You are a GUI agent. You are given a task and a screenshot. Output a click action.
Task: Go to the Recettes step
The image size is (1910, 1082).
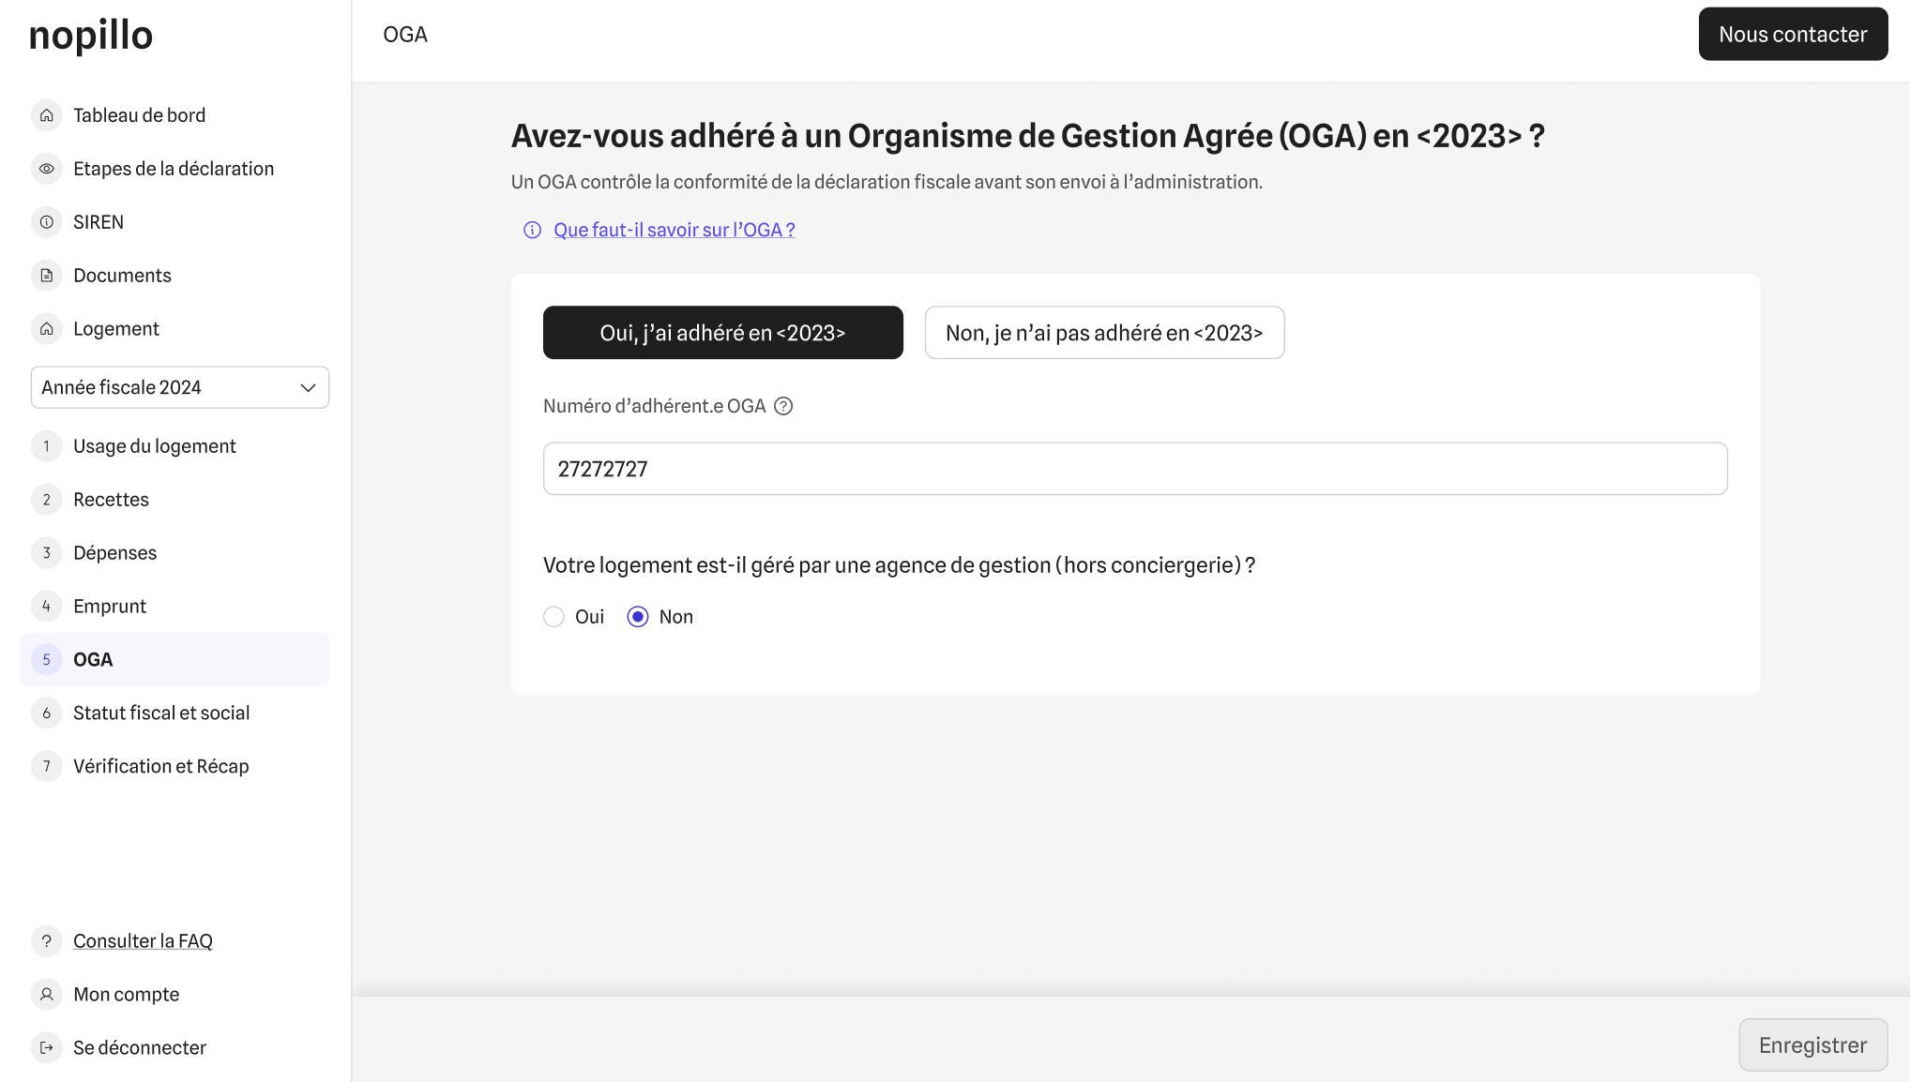point(111,500)
